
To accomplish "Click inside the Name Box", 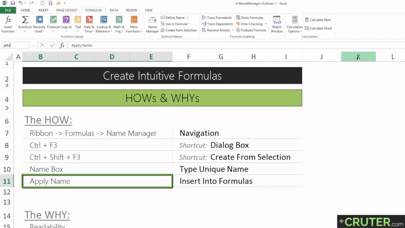I will (x=15, y=45).
